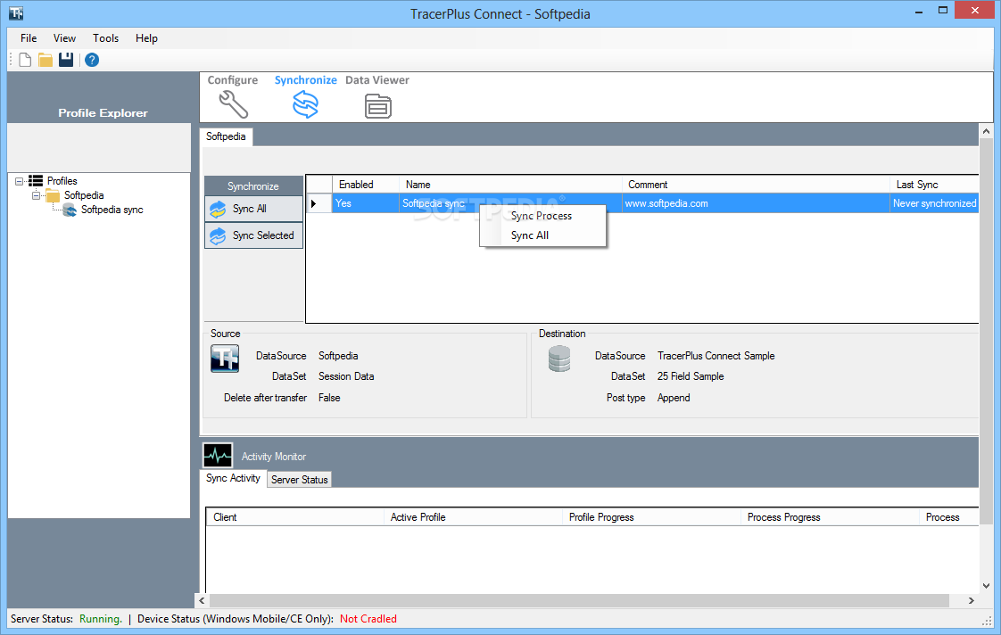Select Softpedia folder label in tree
The image size is (1001, 635).
point(84,195)
